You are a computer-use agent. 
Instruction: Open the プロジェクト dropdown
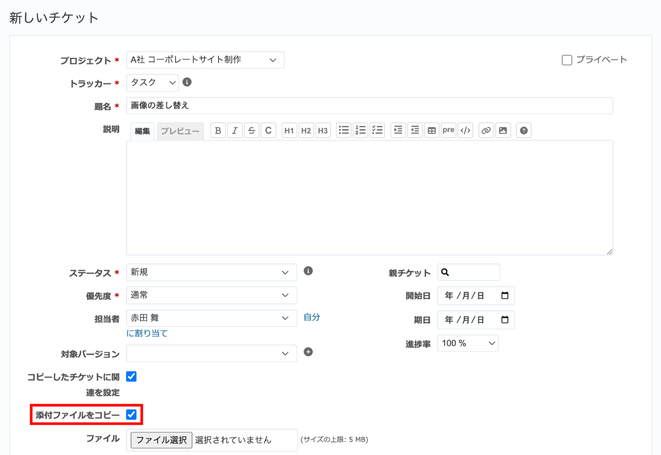(205, 60)
